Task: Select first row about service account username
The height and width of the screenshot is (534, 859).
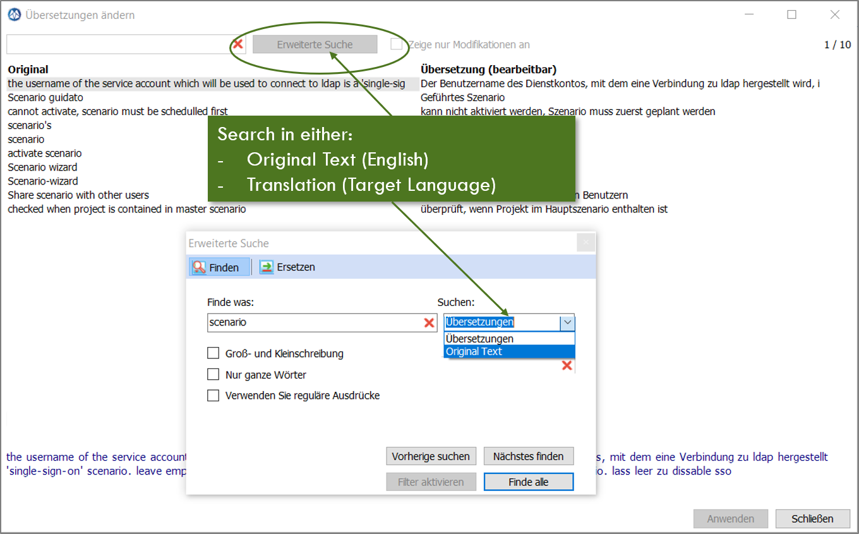Action: (x=212, y=83)
